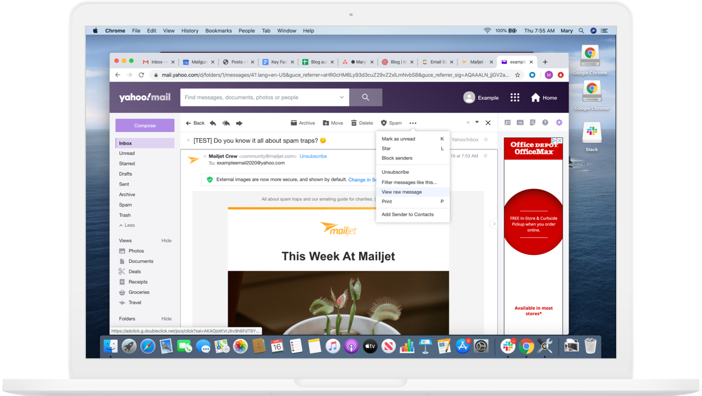Open Yahoo Mail settings gear

(x=558, y=123)
